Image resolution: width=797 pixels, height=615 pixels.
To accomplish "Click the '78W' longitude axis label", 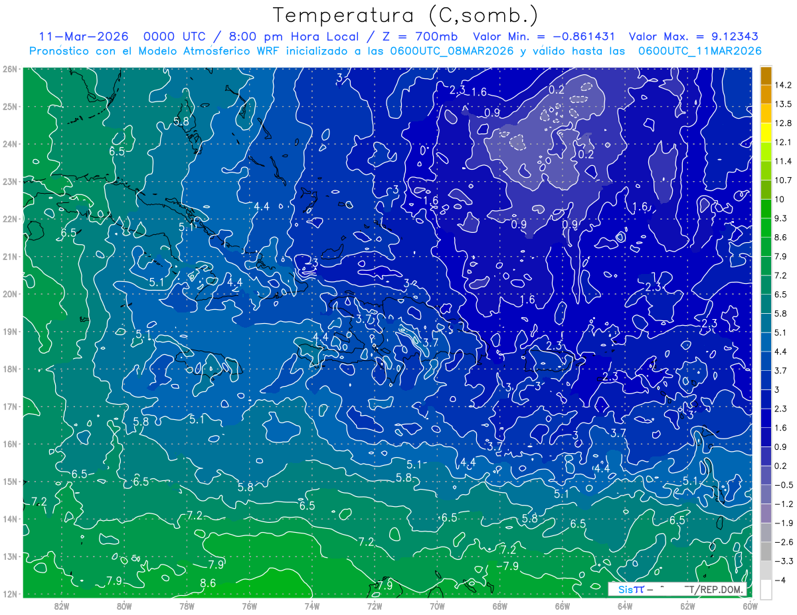I will click(187, 606).
